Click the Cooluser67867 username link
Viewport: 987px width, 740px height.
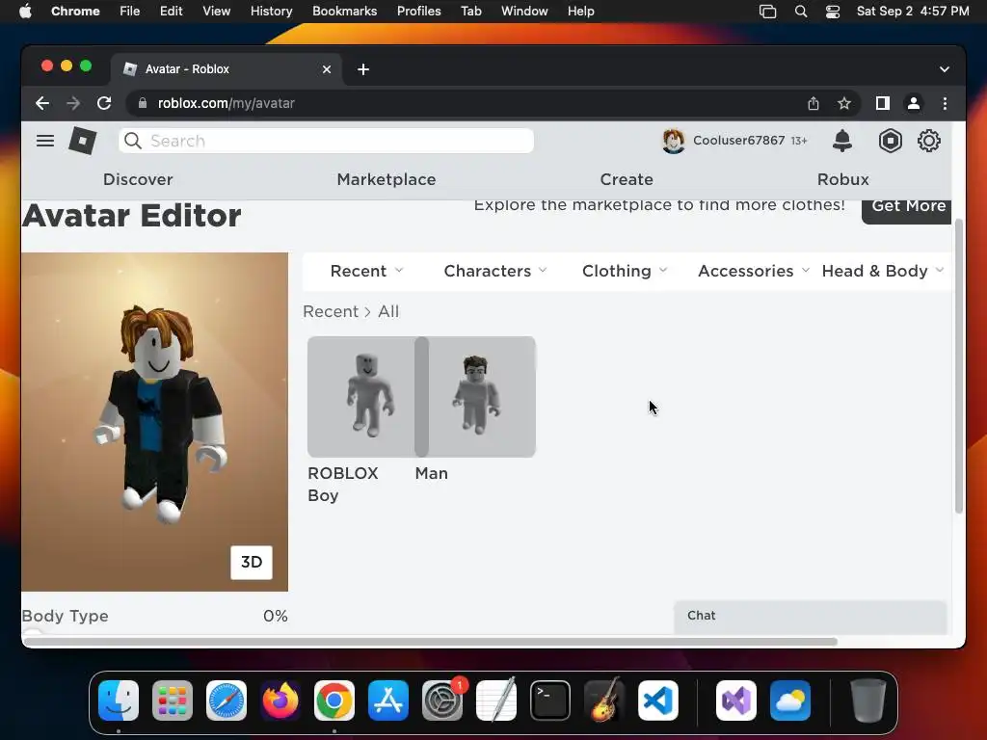(738, 141)
